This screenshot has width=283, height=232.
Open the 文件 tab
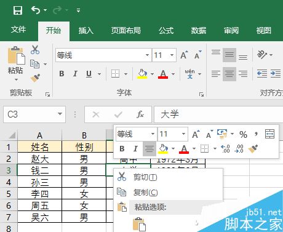point(18,30)
